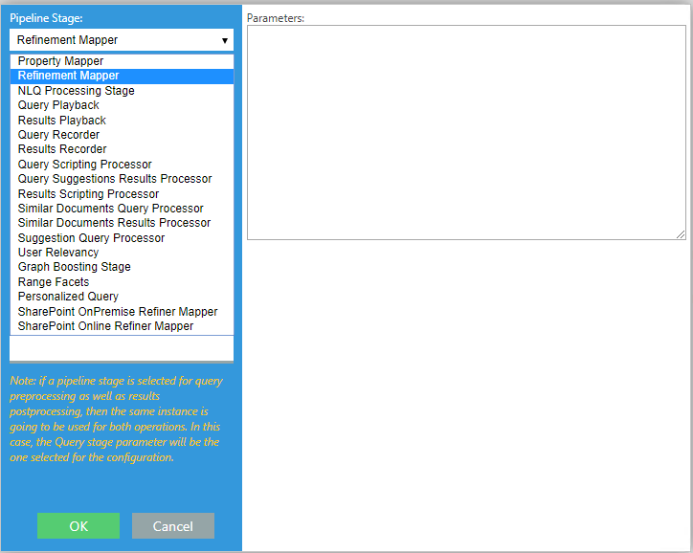The image size is (693, 553).
Task: Choose Results Scripting Processor
Action: tap(89, 194)
